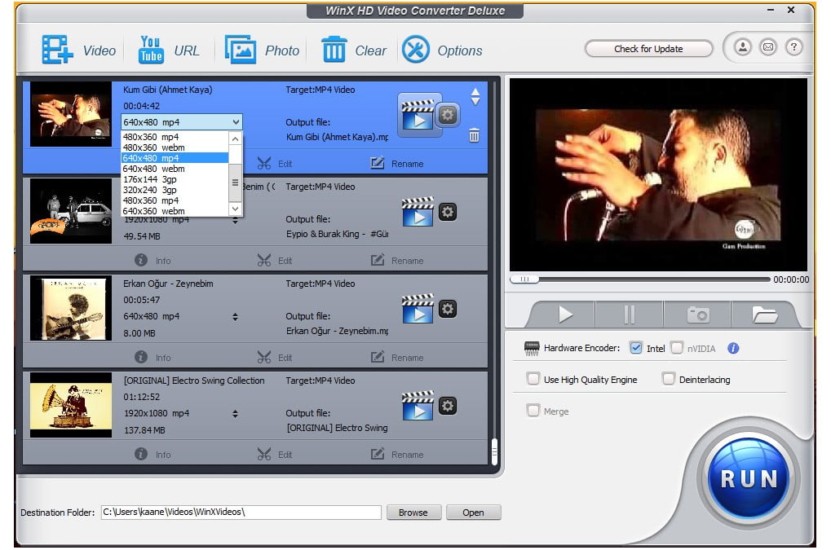The height and width of the screenshot is (550, 831).
Task: Enable Use High Quality Engine
Action: coord(535,379)
